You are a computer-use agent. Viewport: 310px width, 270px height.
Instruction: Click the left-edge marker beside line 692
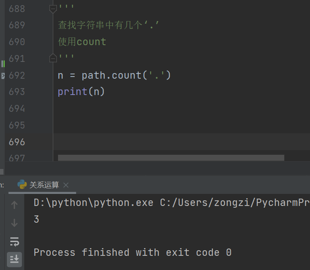(x=3, y=76)
